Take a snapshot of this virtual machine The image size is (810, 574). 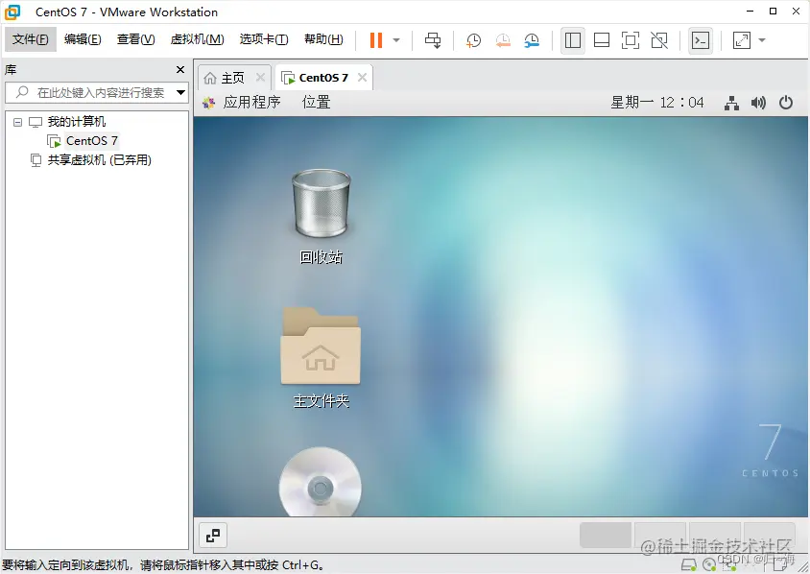click(473, 39)
